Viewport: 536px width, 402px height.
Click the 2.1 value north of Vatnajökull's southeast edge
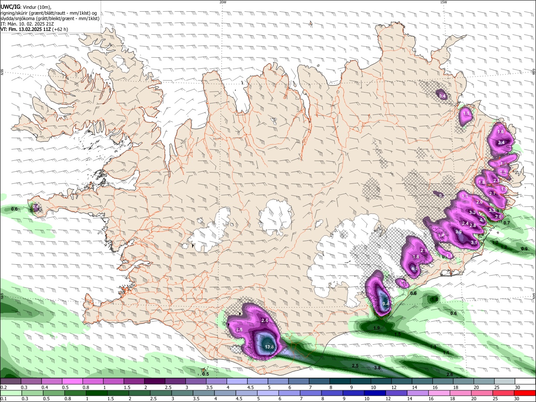coord(423,250)
